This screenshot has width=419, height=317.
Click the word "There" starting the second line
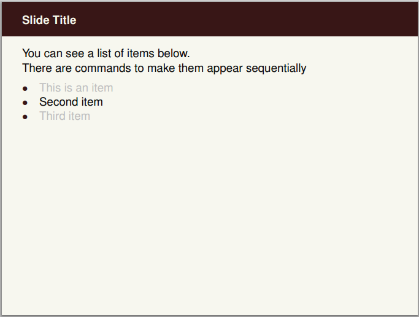pyautogui.click(x=35, y=68)
